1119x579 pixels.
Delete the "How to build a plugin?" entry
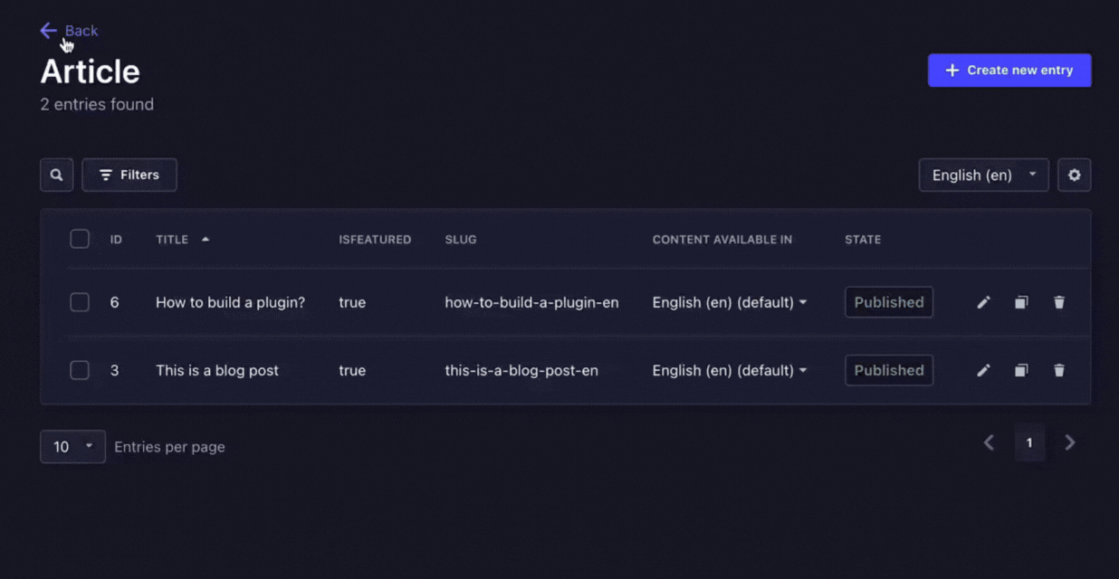coord(1059,302)
